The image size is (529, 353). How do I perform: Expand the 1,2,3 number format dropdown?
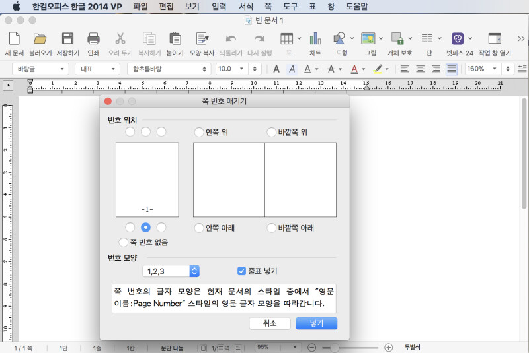pyautogui.click(x=194, y=271)
